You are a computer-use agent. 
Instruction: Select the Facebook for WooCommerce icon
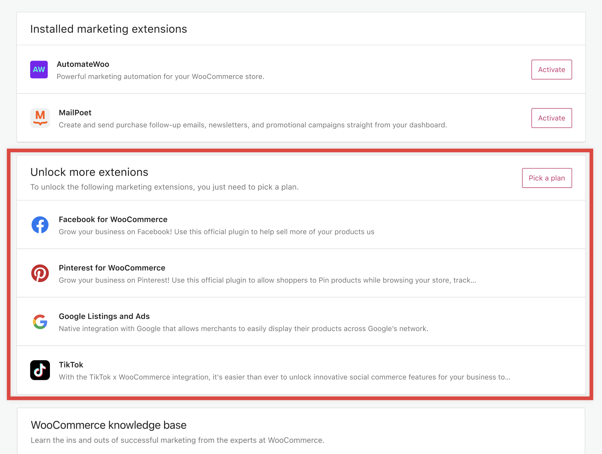click(x=40, y=225)
